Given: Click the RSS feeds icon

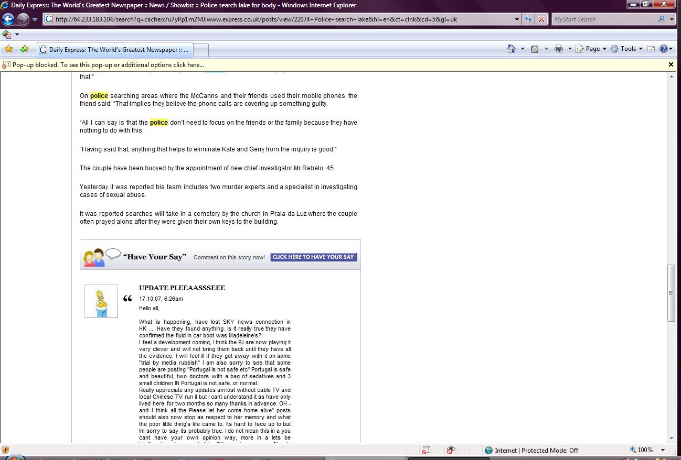Looking at the screenshot, I should [x=535, y=49].
